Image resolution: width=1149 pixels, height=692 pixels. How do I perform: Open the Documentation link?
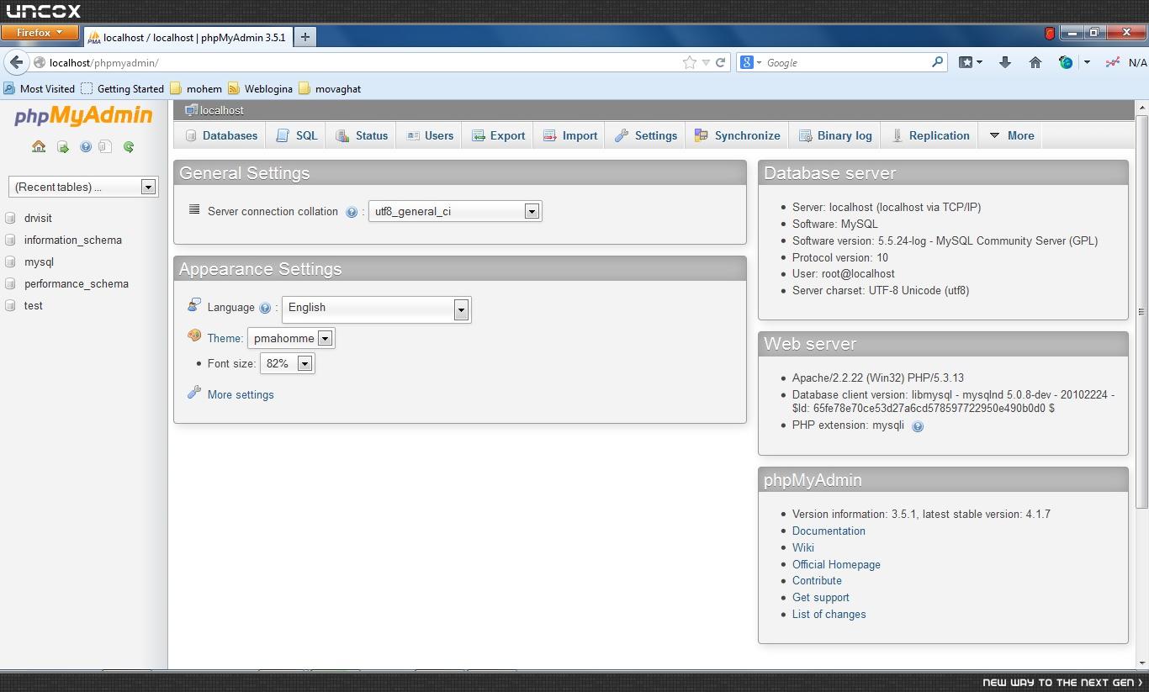tap(829, 531)
